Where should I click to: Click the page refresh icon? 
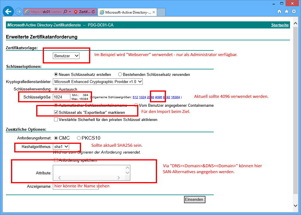(x=93, y=12)
